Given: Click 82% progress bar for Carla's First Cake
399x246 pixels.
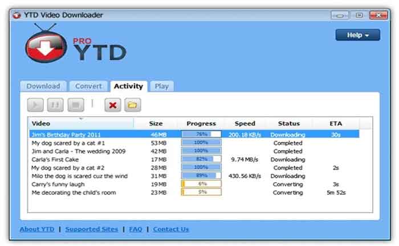Looking at the screenshot, I should click(201, 159).
